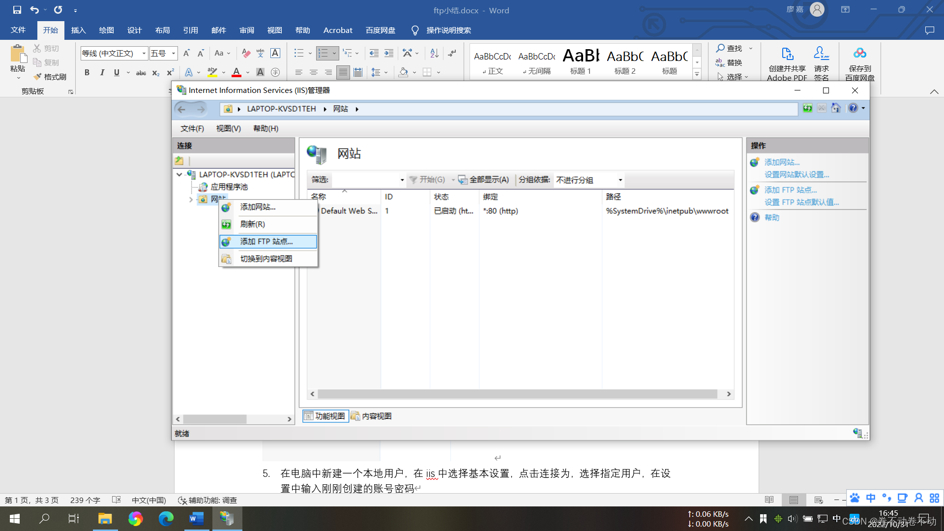This screenshot has width=944, height=531.
Task: Click the IIS home icon in toolbar
Action: point(836,108)
